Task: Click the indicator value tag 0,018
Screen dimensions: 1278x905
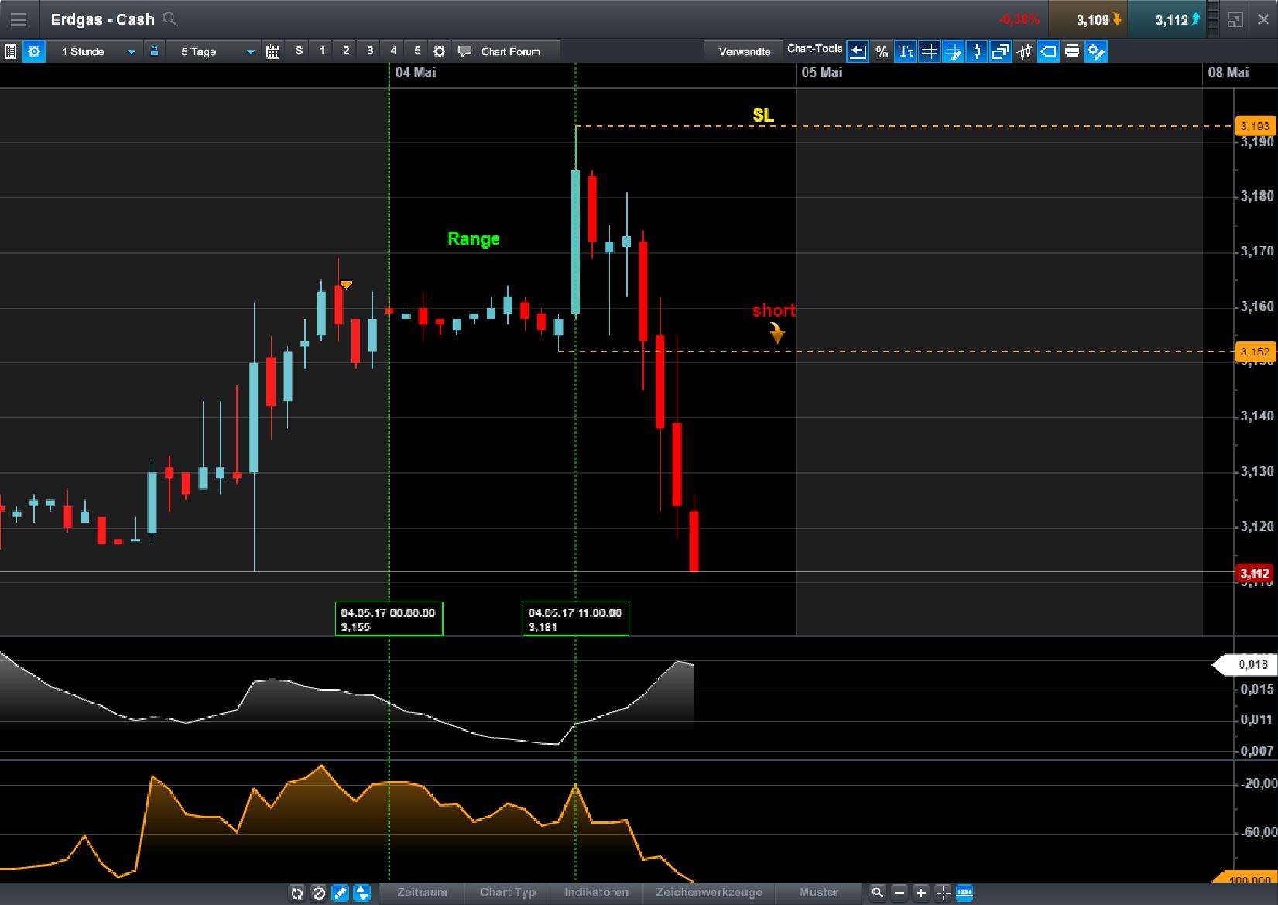Action: click(x=1246, y=664)
